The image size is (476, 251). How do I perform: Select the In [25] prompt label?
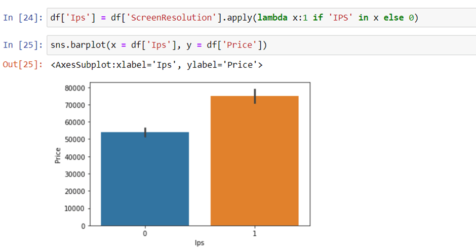pyautogui.click(x=23, y=45)
